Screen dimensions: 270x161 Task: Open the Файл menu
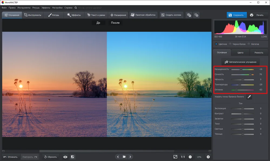4,8
